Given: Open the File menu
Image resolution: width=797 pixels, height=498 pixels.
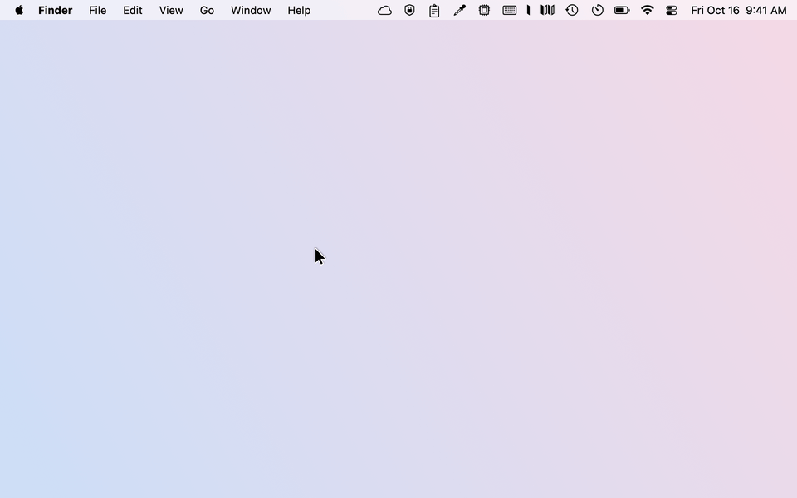Looking at the screenshot, I should coord(98,10).
